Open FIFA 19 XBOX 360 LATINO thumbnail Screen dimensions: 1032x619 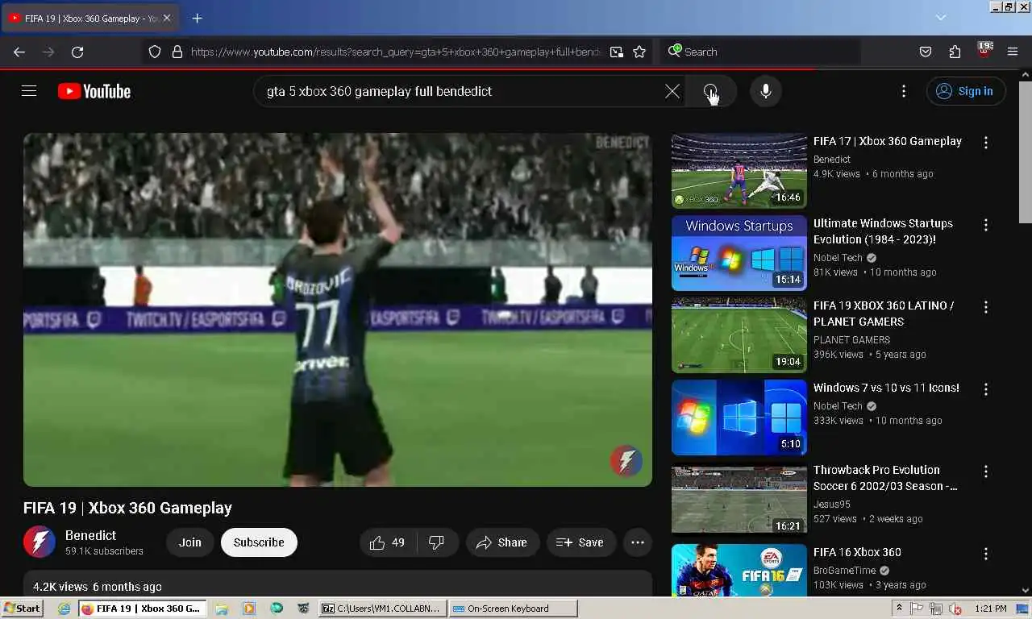click(739, 335)
